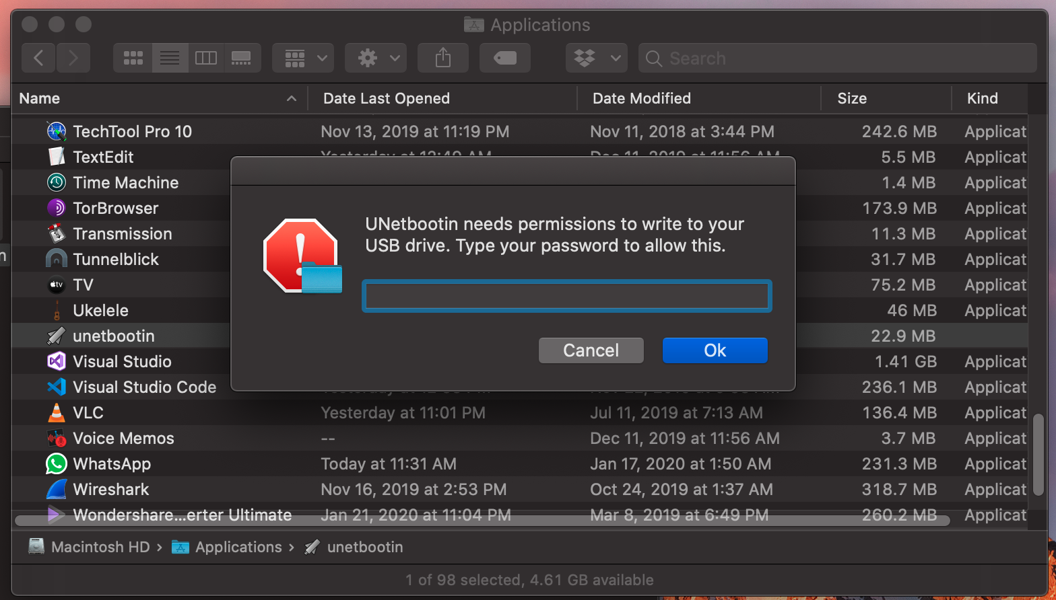Click the 242.6 MB size value
This screenshot has height=600, width=1056.
[x=899, y=131]
